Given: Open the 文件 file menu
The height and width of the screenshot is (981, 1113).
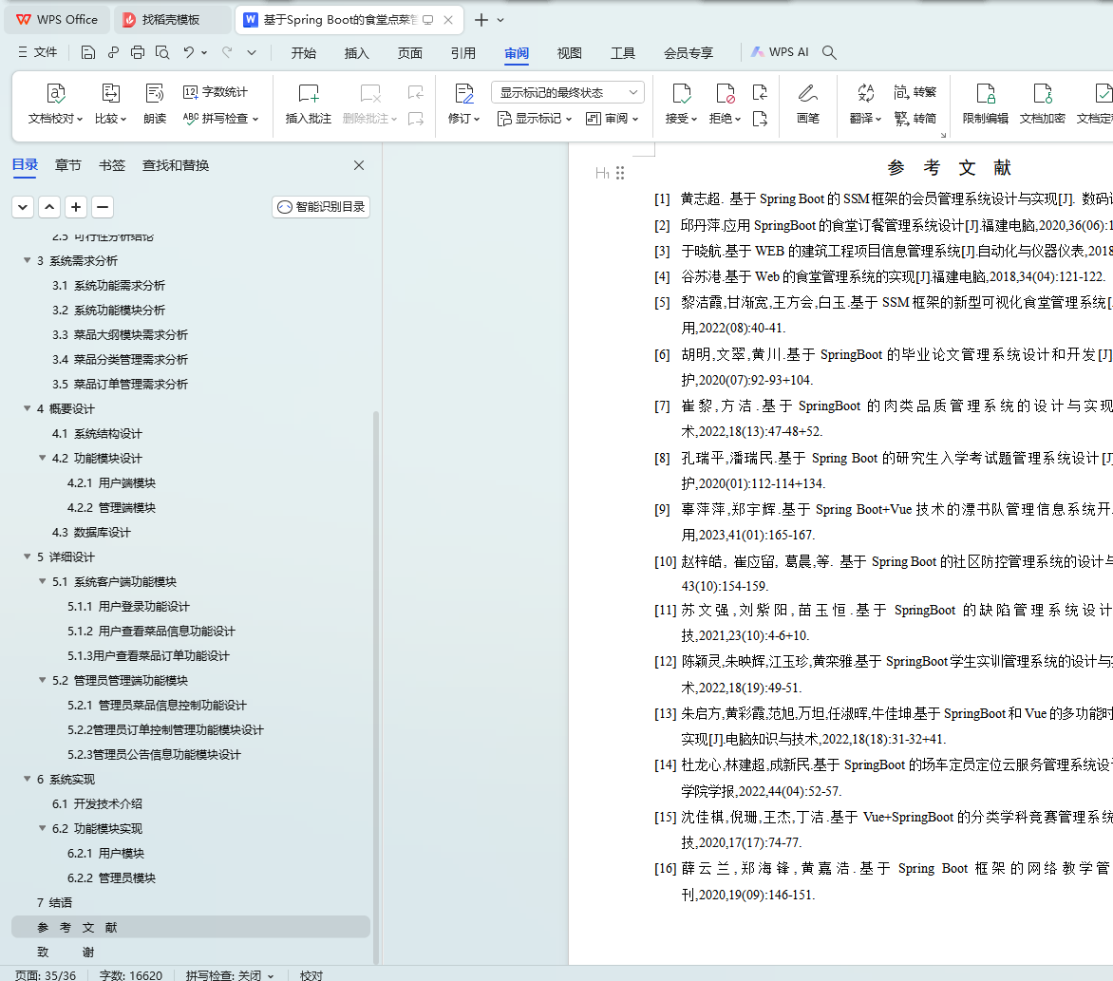Looking at the screenshot, I should pos(38,52).
